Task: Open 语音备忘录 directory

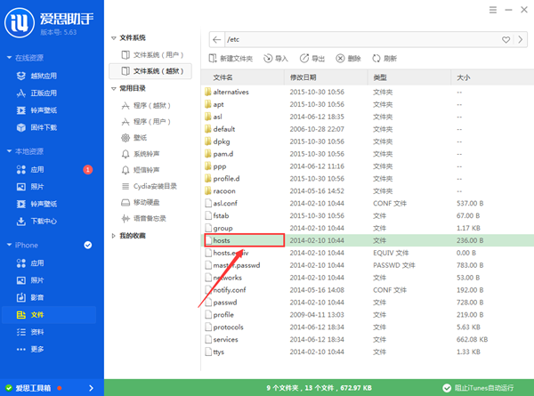Action: [143, 218]
